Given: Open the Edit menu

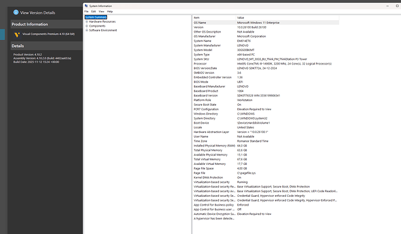Looking at the screenshot, I should point(94,11).
